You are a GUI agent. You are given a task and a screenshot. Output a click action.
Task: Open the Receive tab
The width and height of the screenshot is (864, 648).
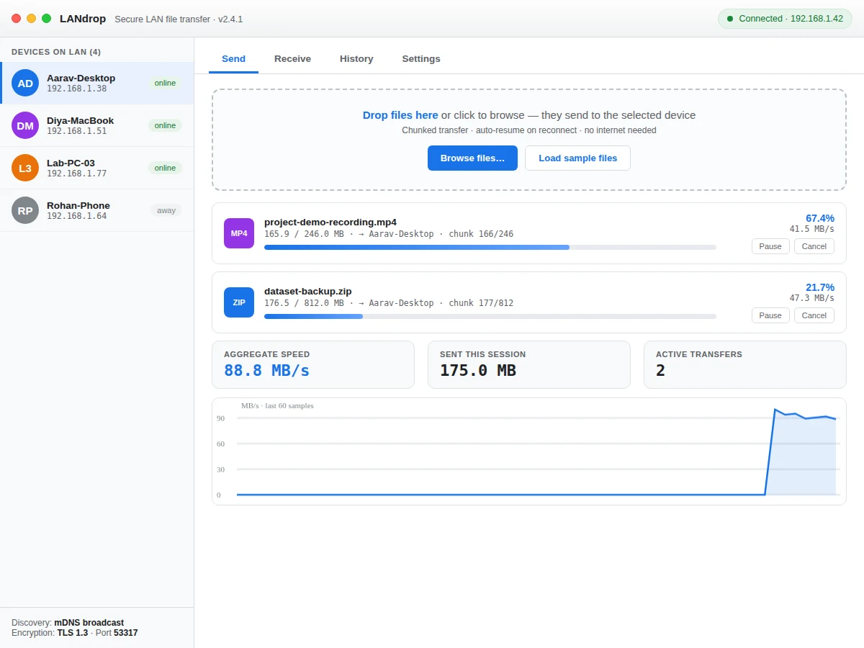click(292, 59)
